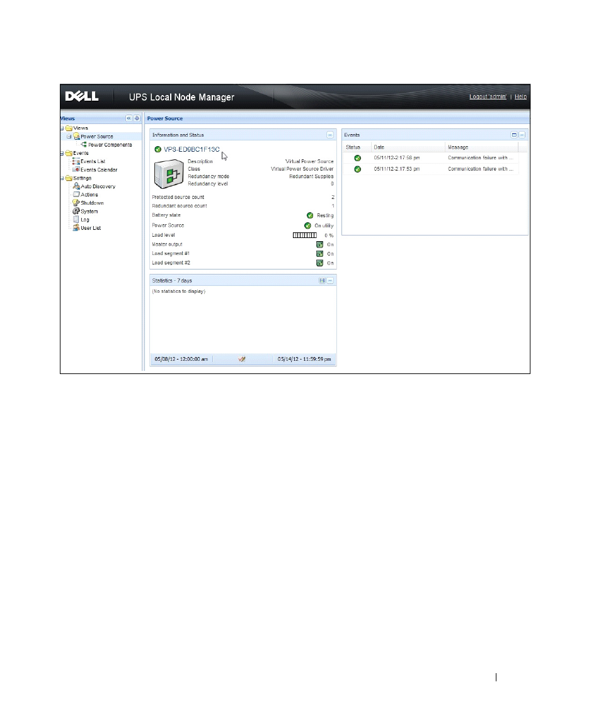
Task: Click the Power Source panel title
Action: [x=165, y=118]
